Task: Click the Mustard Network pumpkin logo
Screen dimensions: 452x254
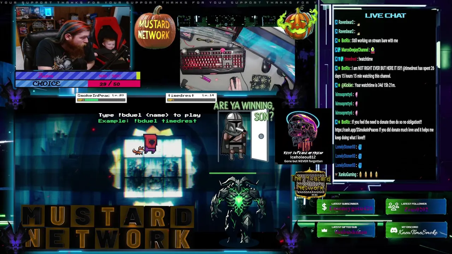Action: [x=154, y=28]
